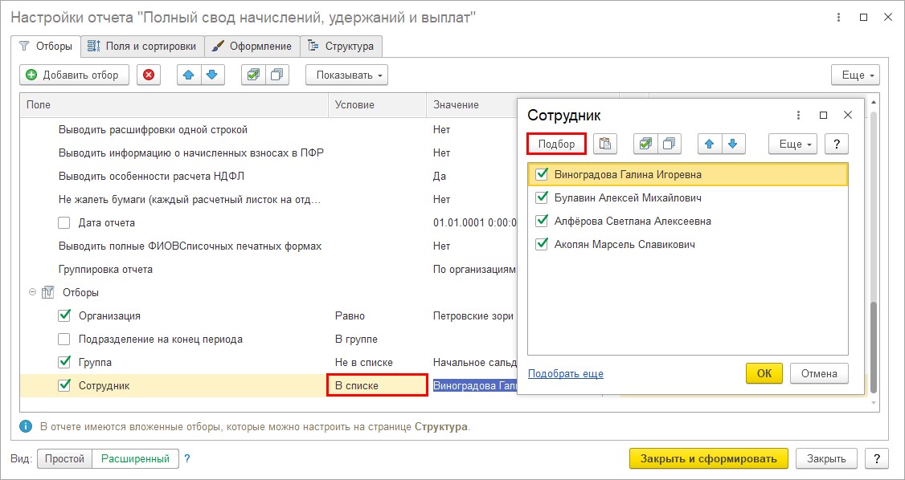Select row Выводить расшифровки одной строкой
The width and height of the screenshot is (905, 480).
point(153,130)
